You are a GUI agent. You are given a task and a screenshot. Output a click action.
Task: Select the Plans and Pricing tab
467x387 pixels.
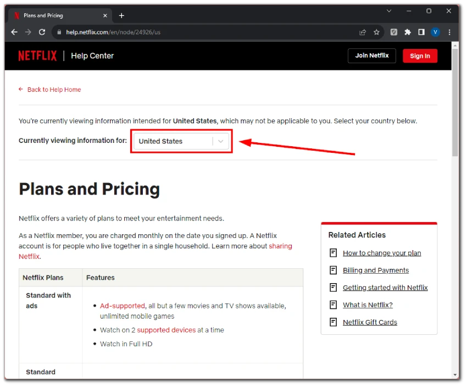pyautogui.click(x=59, y=15)
